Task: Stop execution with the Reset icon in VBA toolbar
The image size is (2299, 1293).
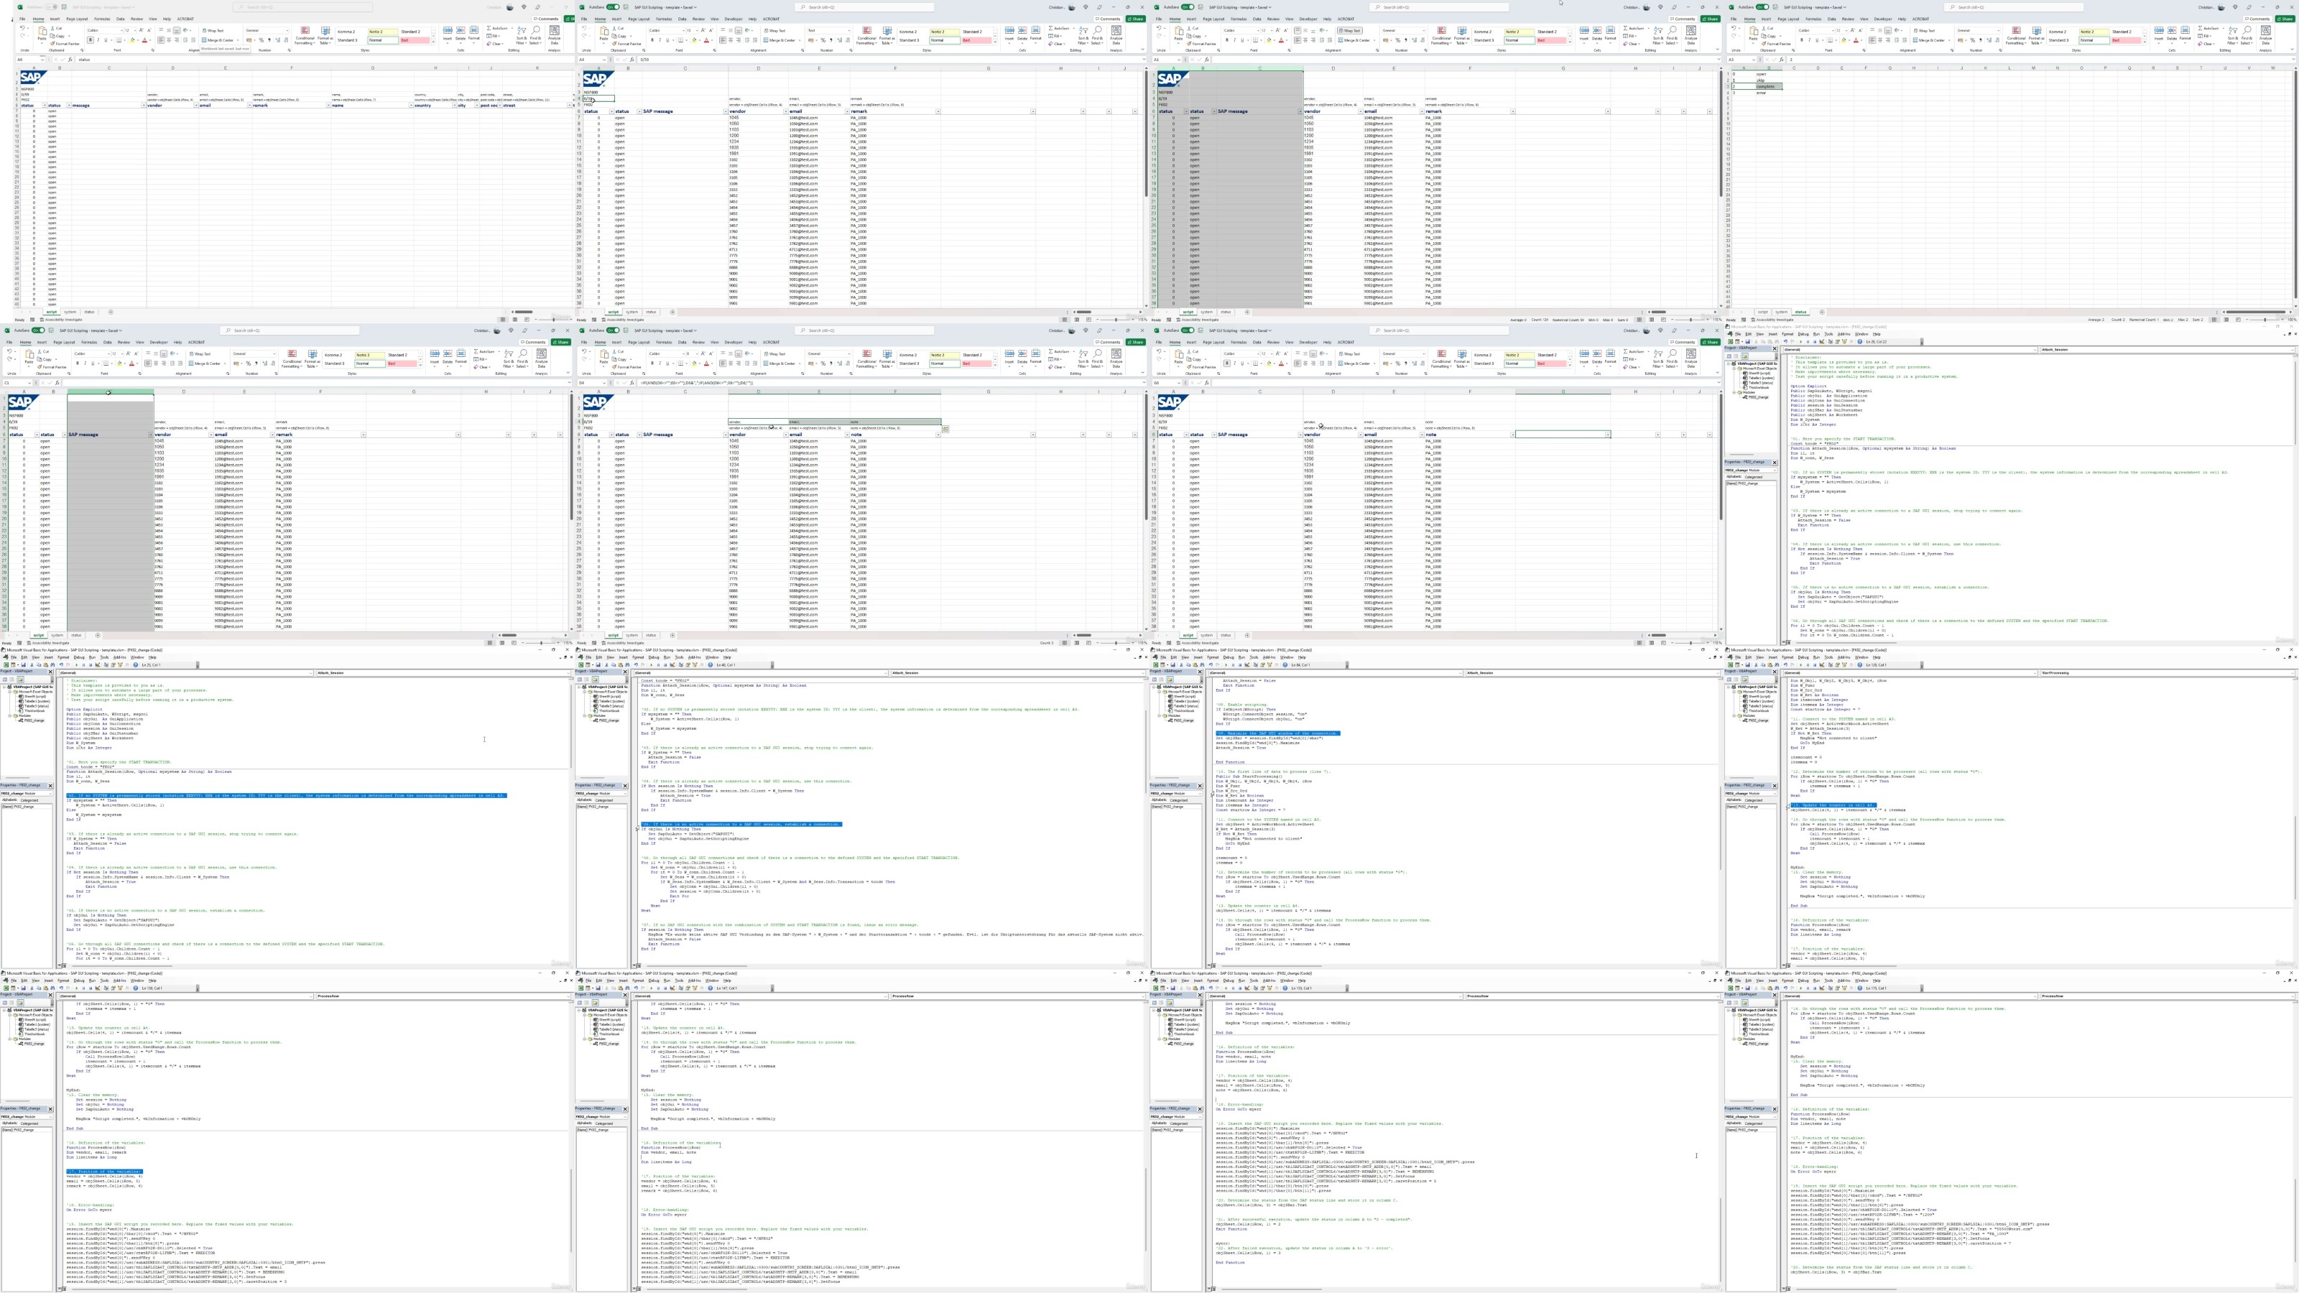Action: (x=90, y=666)
